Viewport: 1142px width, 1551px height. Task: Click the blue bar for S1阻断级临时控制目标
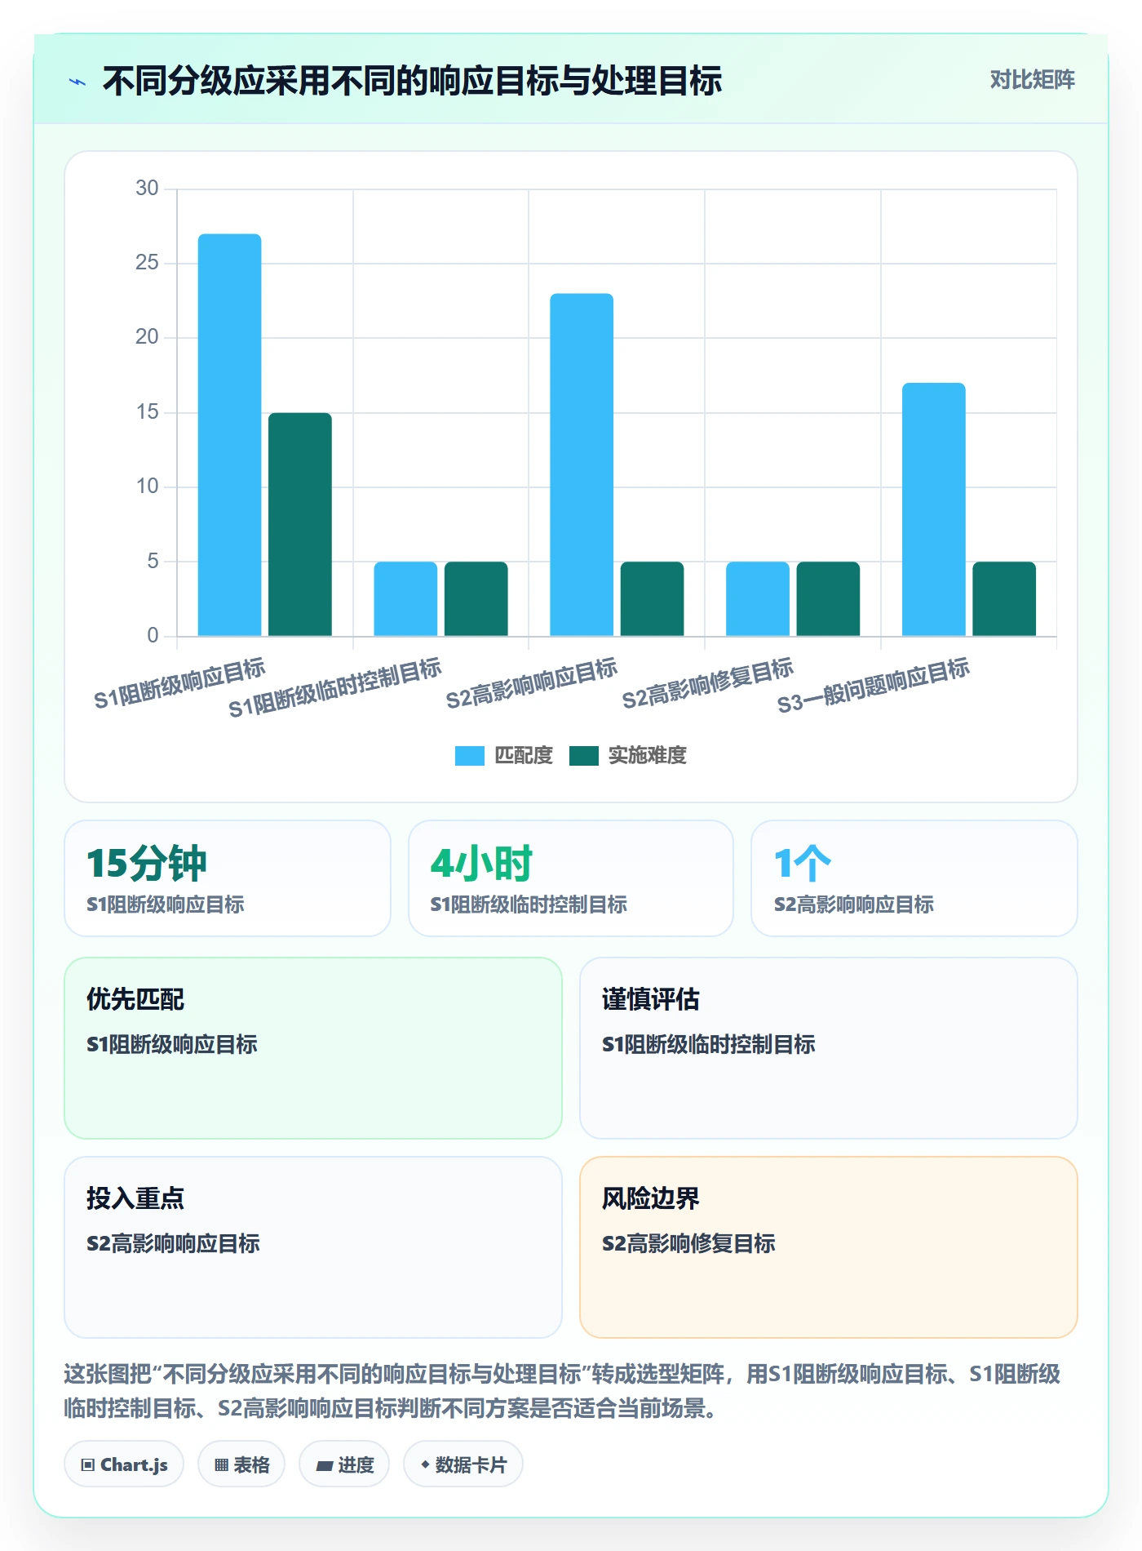[405, 599]
